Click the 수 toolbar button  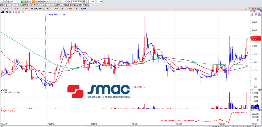19,5
